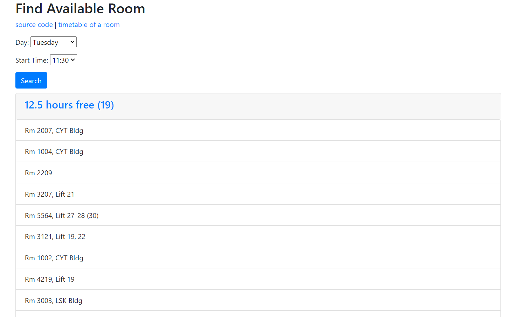Image resolution: width=519 pixels, height=317 pixels.
Task: Select Rm 2007, CYT Bldg entry
Action: [54, 131]
